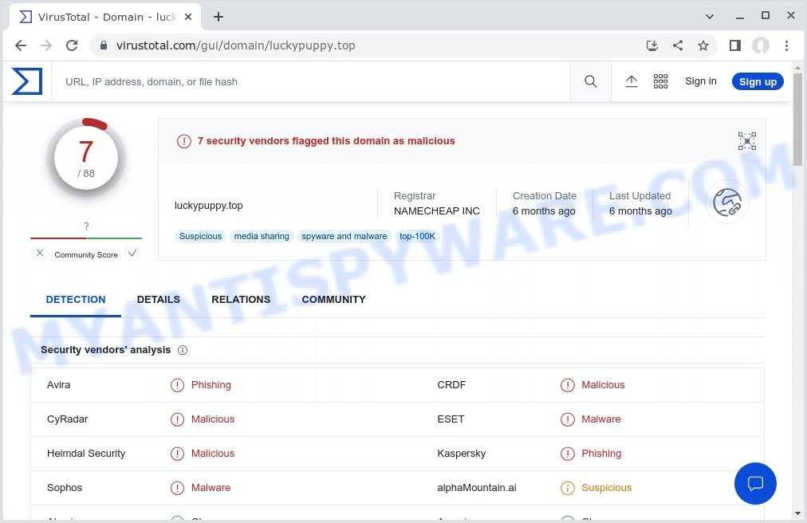Viewport: 807px width, 523px height.
Task: Click the browser back arrow
Action: (x=21, y=45)
